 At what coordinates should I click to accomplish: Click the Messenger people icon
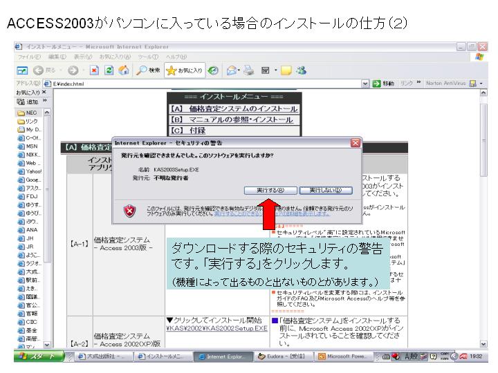tap(301, 70)
